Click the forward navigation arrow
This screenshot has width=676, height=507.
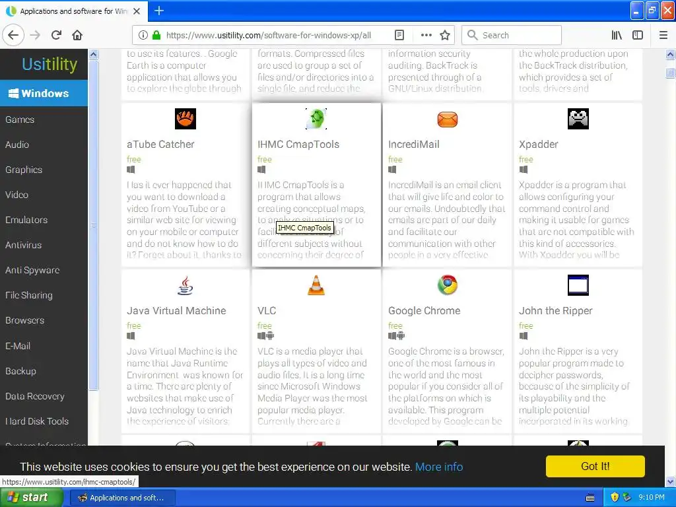point(35,35)
